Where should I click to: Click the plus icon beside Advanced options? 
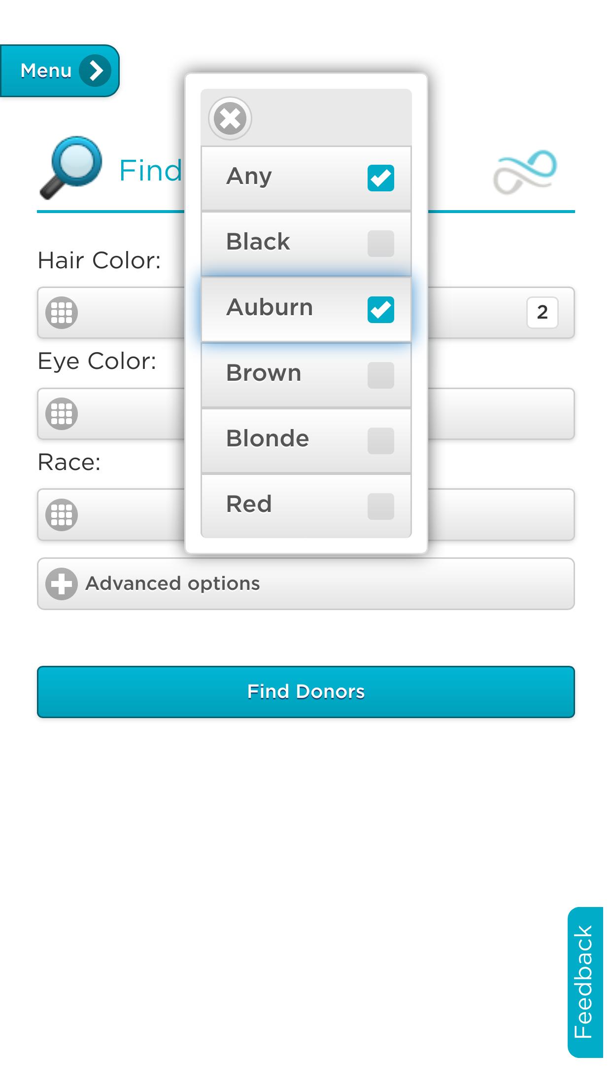[x=62, y=584]
